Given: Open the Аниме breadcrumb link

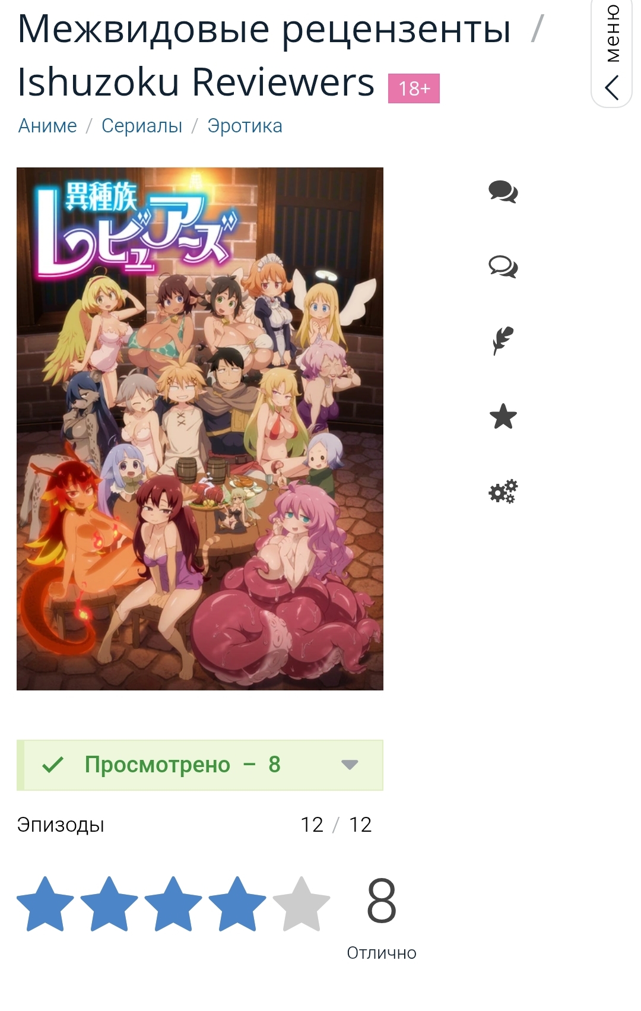Looking at the screenshot, I should click(x=47, y=126).
